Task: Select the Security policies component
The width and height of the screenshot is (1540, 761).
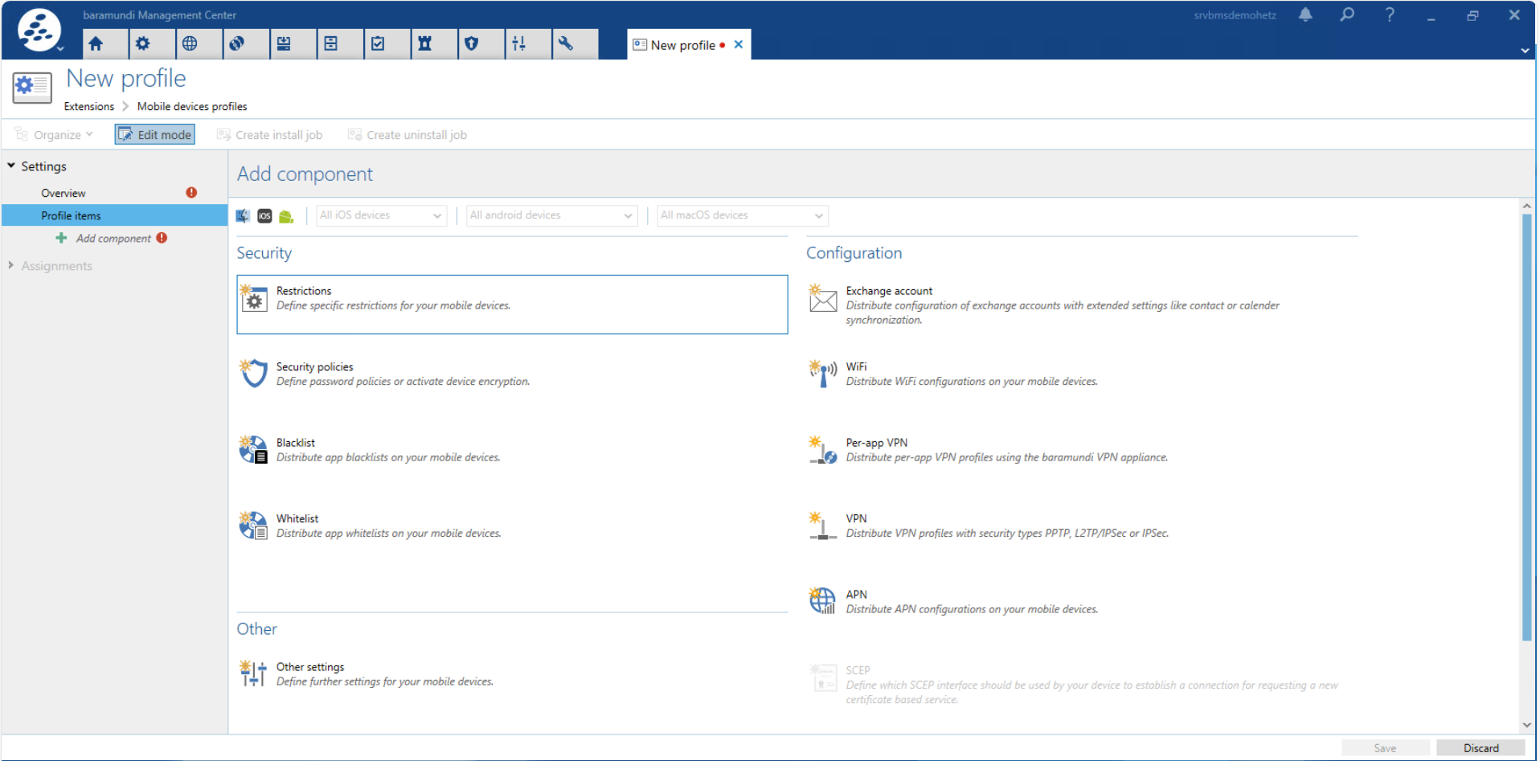Action: pyautogui.click(x=314, y=367)
